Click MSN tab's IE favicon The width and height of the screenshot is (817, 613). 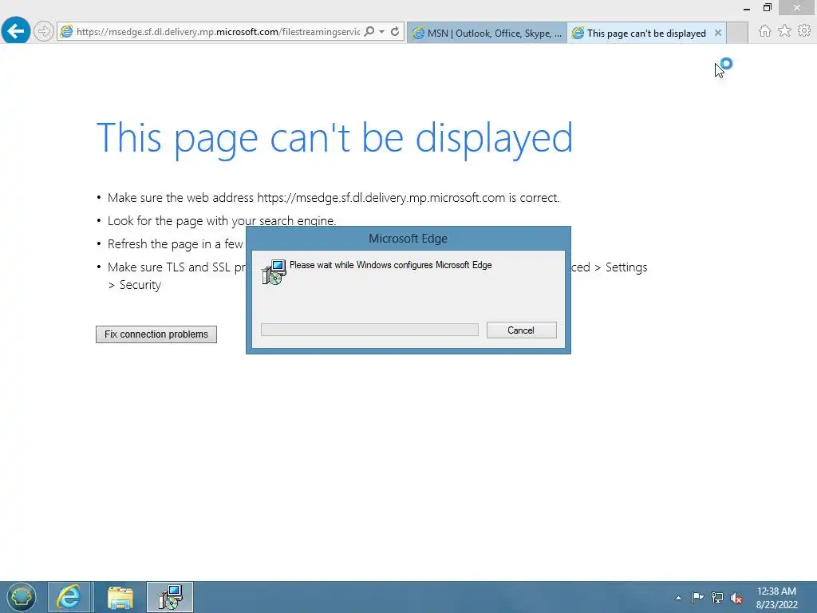pyautogui.click(x=418, y=34)
